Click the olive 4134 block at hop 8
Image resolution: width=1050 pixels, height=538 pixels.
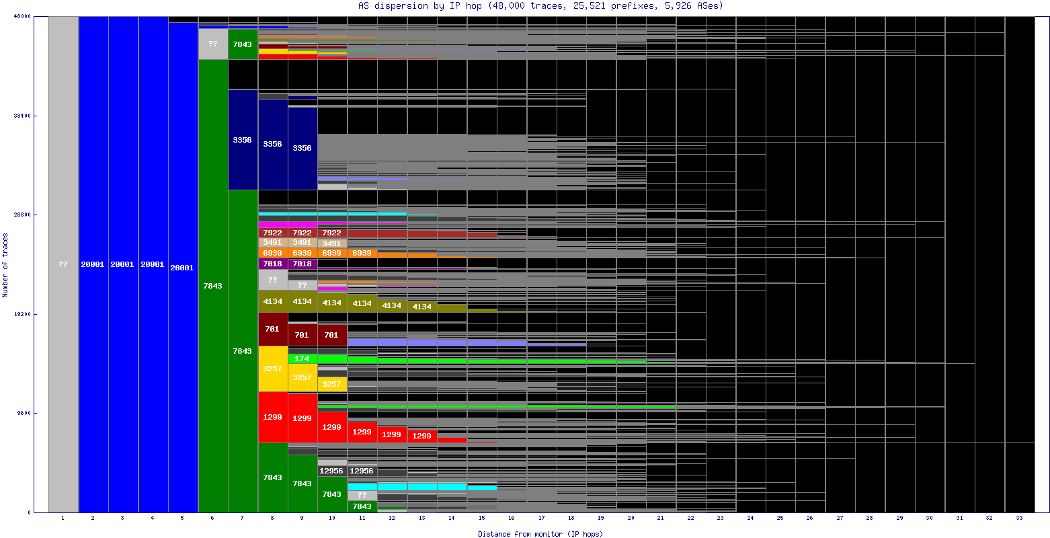[272, 301]
